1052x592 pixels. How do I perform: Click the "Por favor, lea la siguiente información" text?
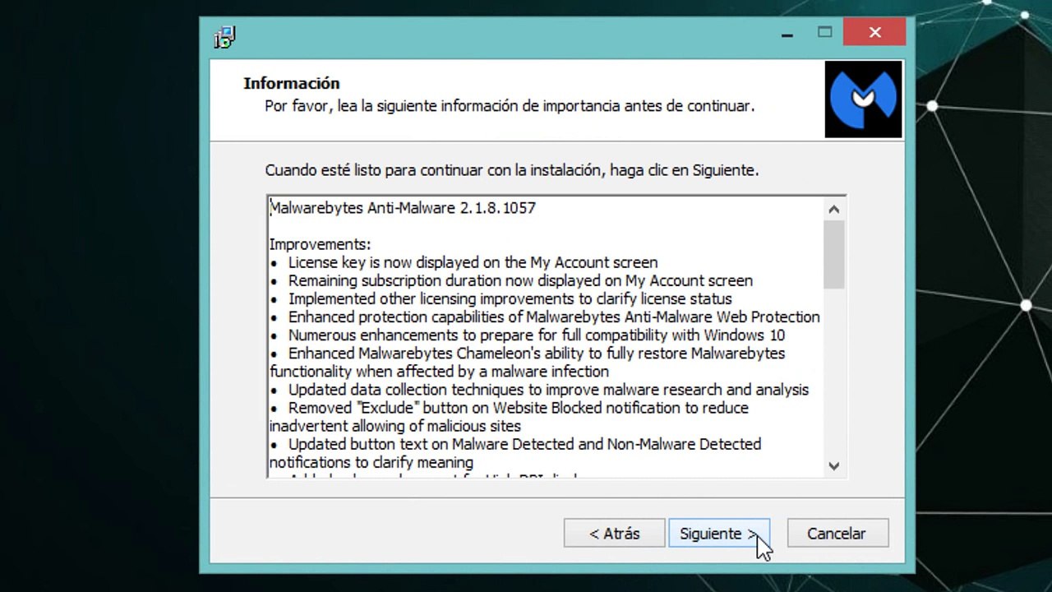510,106
